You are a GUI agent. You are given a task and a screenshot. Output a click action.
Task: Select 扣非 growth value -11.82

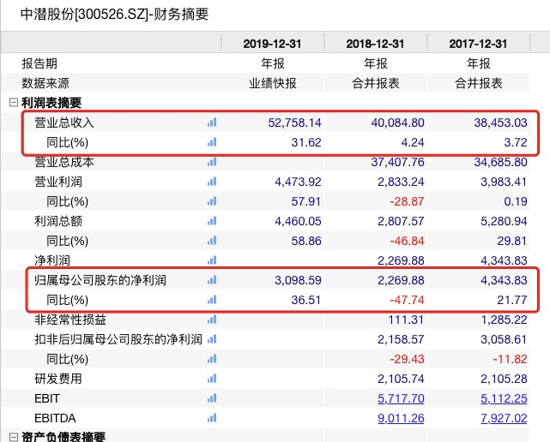(510, 359)
